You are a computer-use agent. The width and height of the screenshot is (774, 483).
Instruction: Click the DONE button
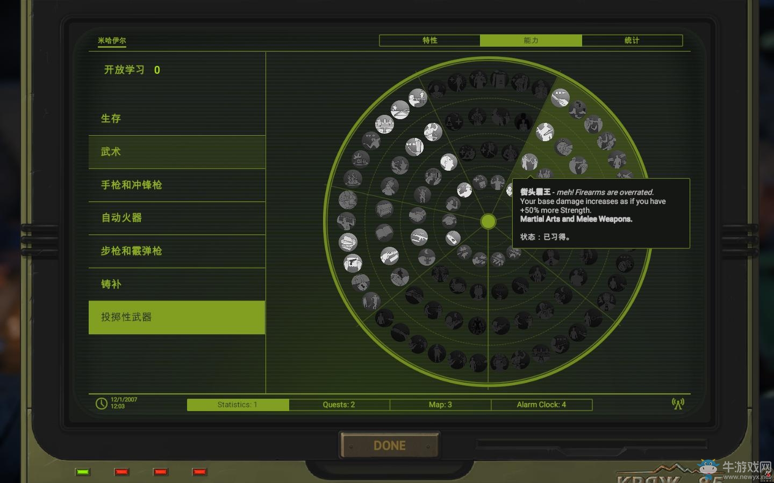(x=390, y=445)
